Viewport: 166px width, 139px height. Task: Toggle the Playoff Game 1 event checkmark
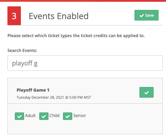coord(147,92)
